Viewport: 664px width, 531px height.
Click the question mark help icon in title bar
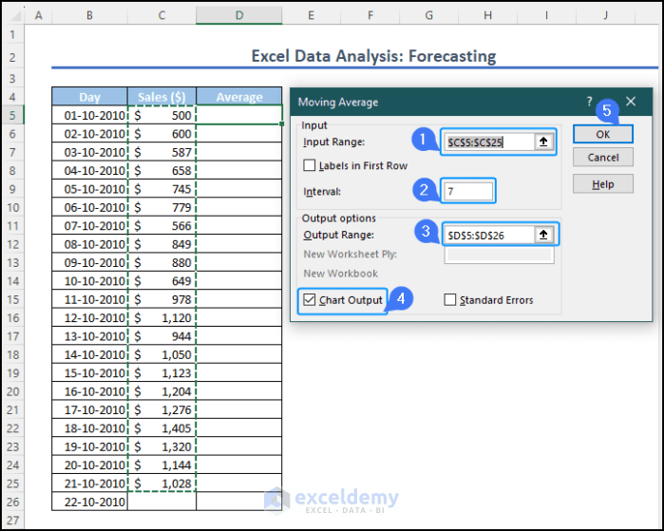click(x=589, y=102)
